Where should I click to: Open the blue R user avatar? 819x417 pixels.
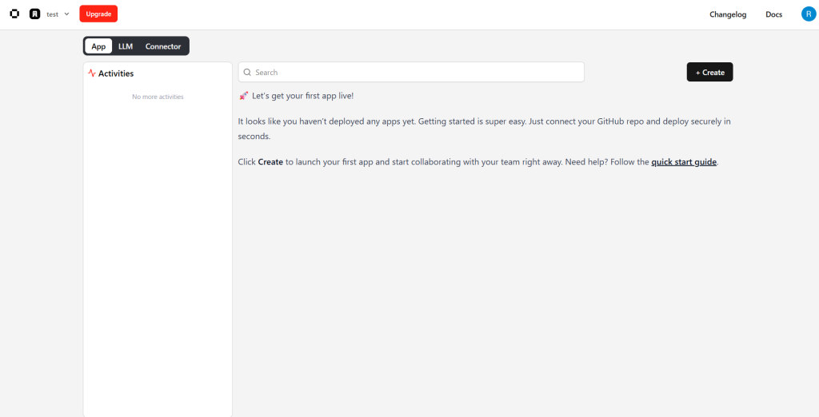tap(808, 14)
